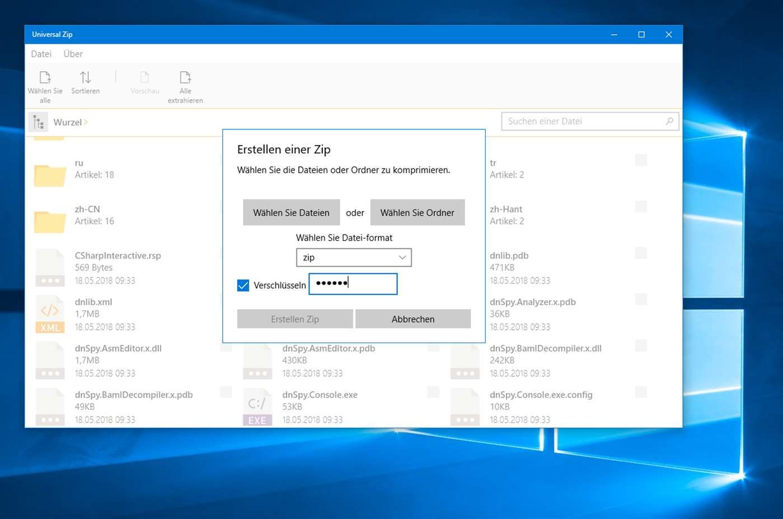Viewport: 783px width, 519px height.
Task: Select the ru folder name
Action: (x=79, y=163)
